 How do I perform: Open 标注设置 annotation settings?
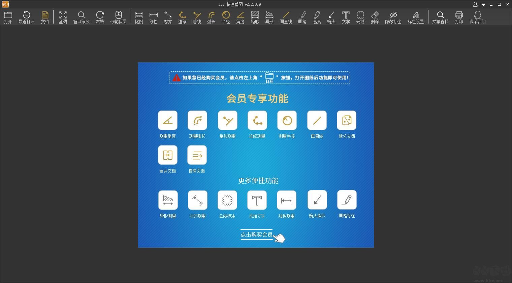tap(416, 17)
